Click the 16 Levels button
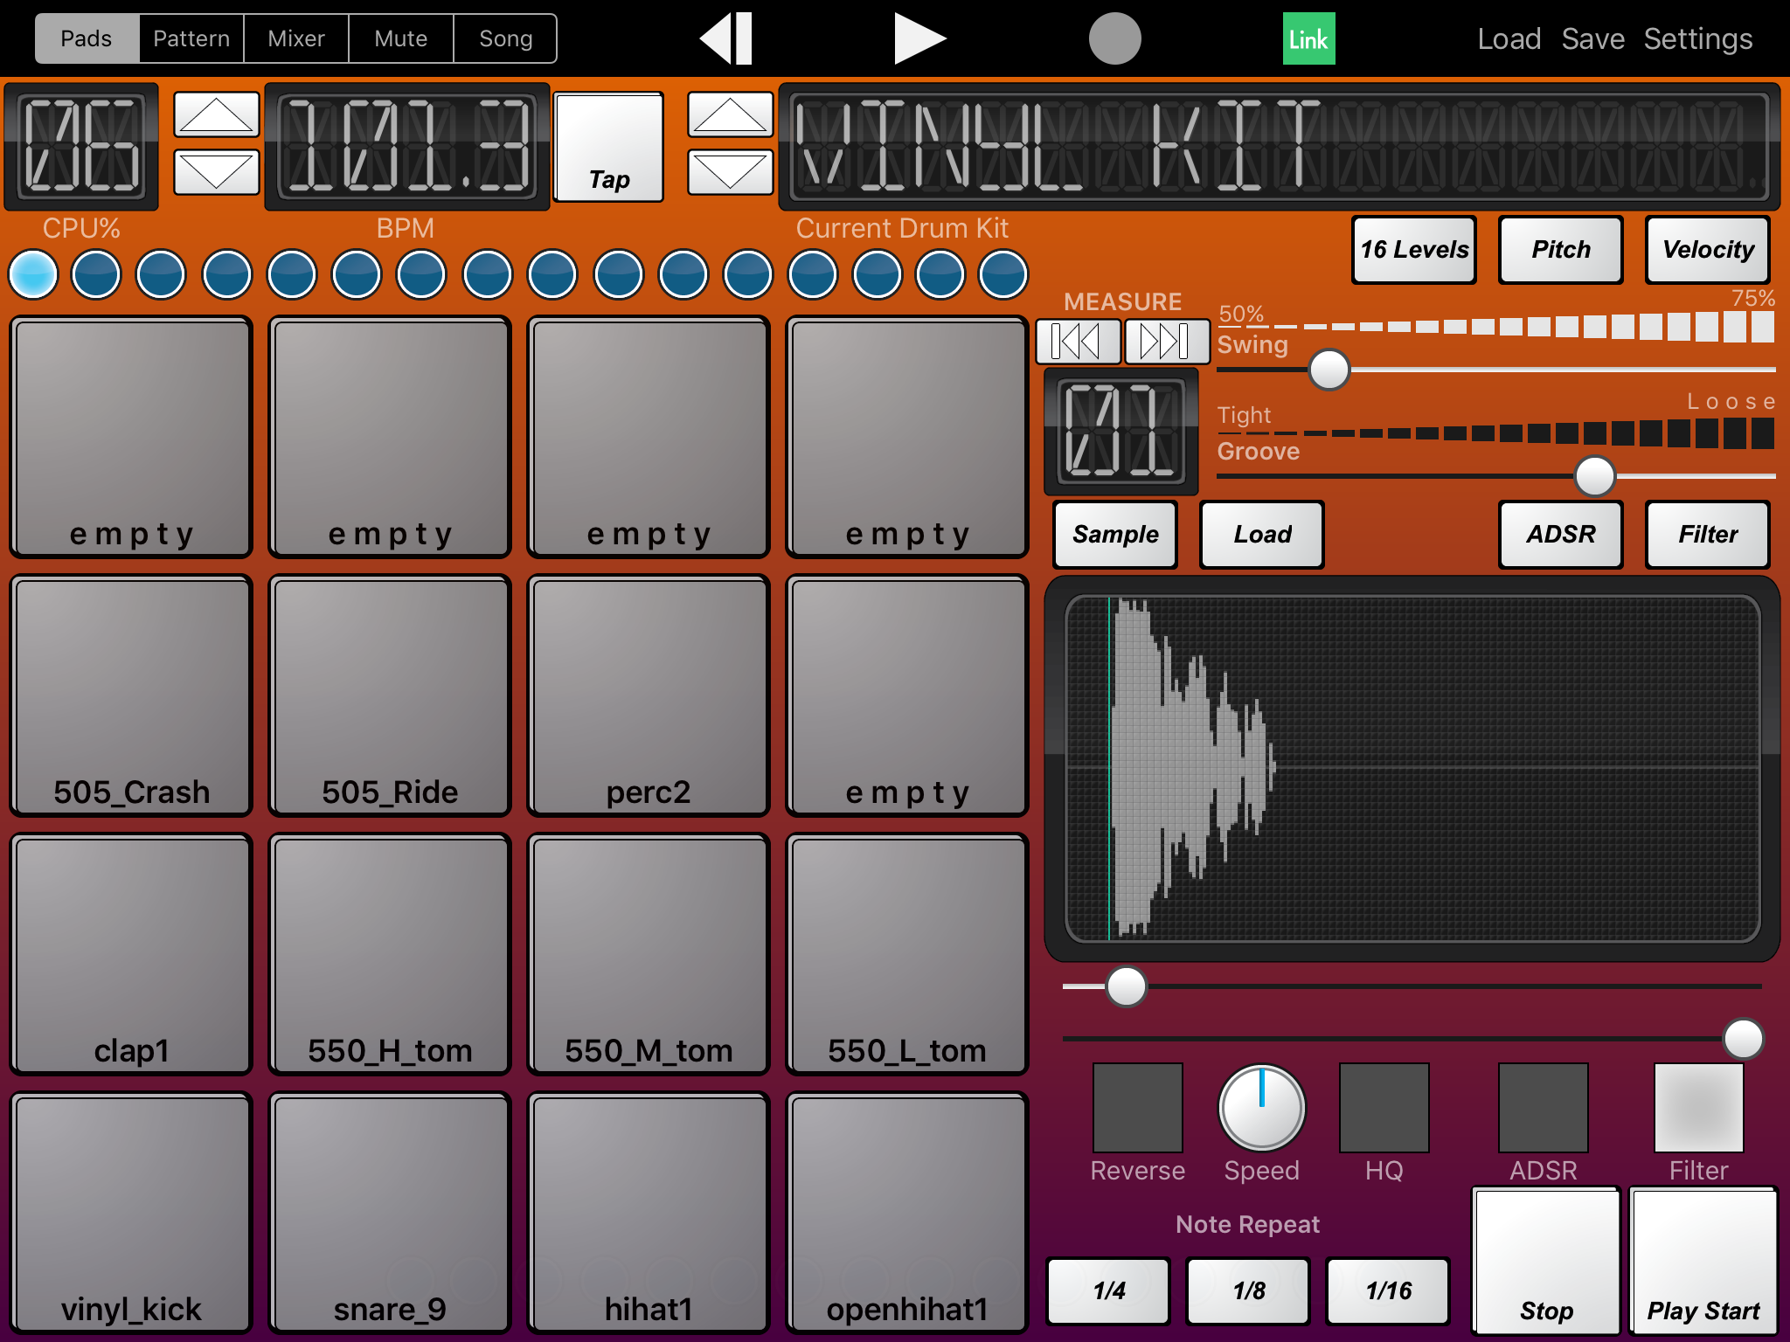This screenshot has height=1342, width=1790. (x=1413, y=250)
